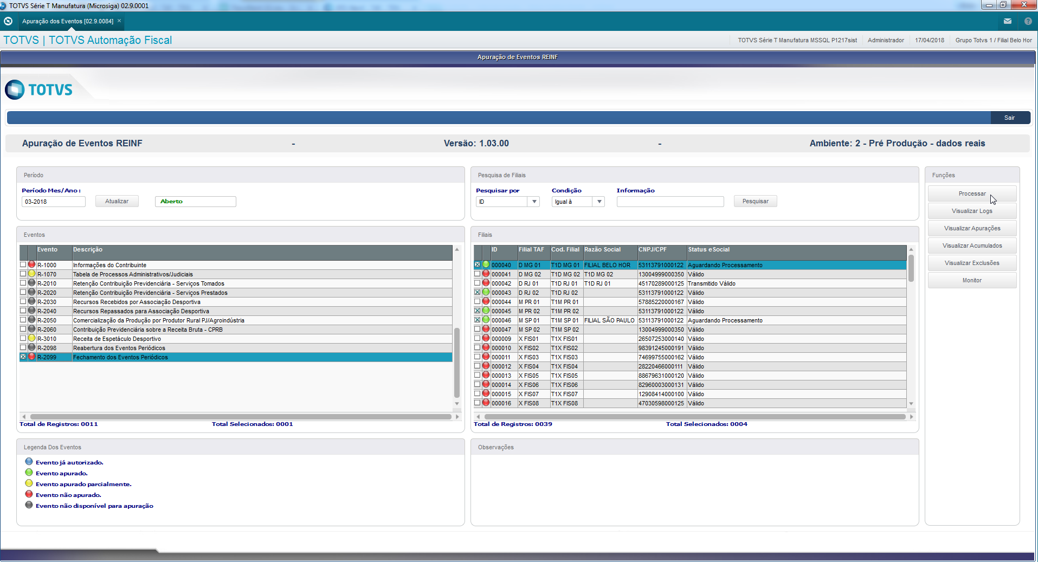The height and width of the screenshot is (562, 1038).
Task: Click yellow status icon for R-3010
Action: click(32, 338)
